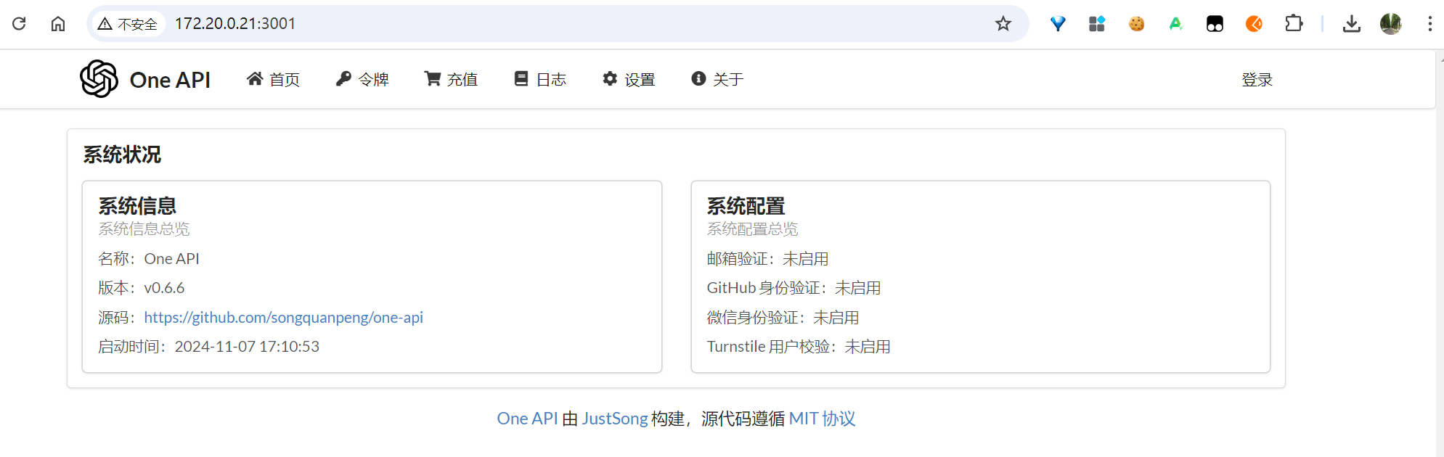Open the black mask extension icon
The image size is (1444, 457).
(x=1215, y=24)
